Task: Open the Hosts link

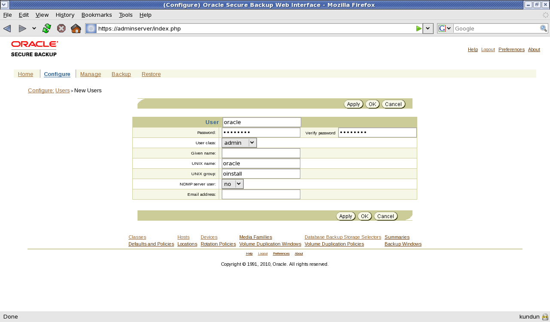Action: coord(183,237)
